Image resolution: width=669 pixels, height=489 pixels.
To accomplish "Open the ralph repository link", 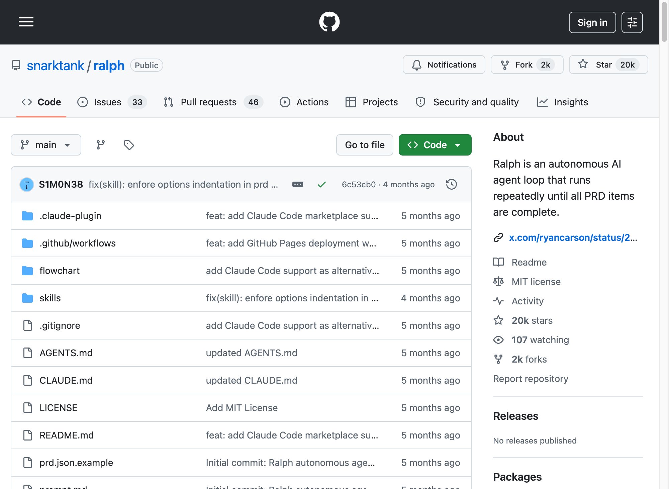I will pyautogui.click(x=109, y=66).
